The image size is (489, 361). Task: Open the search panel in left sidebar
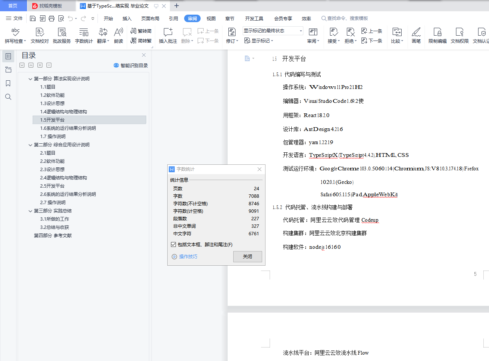pyautogui.click(x=8, y=97)
